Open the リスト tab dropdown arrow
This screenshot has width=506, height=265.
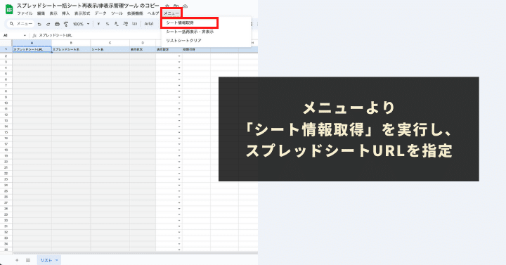coord(57,260)
